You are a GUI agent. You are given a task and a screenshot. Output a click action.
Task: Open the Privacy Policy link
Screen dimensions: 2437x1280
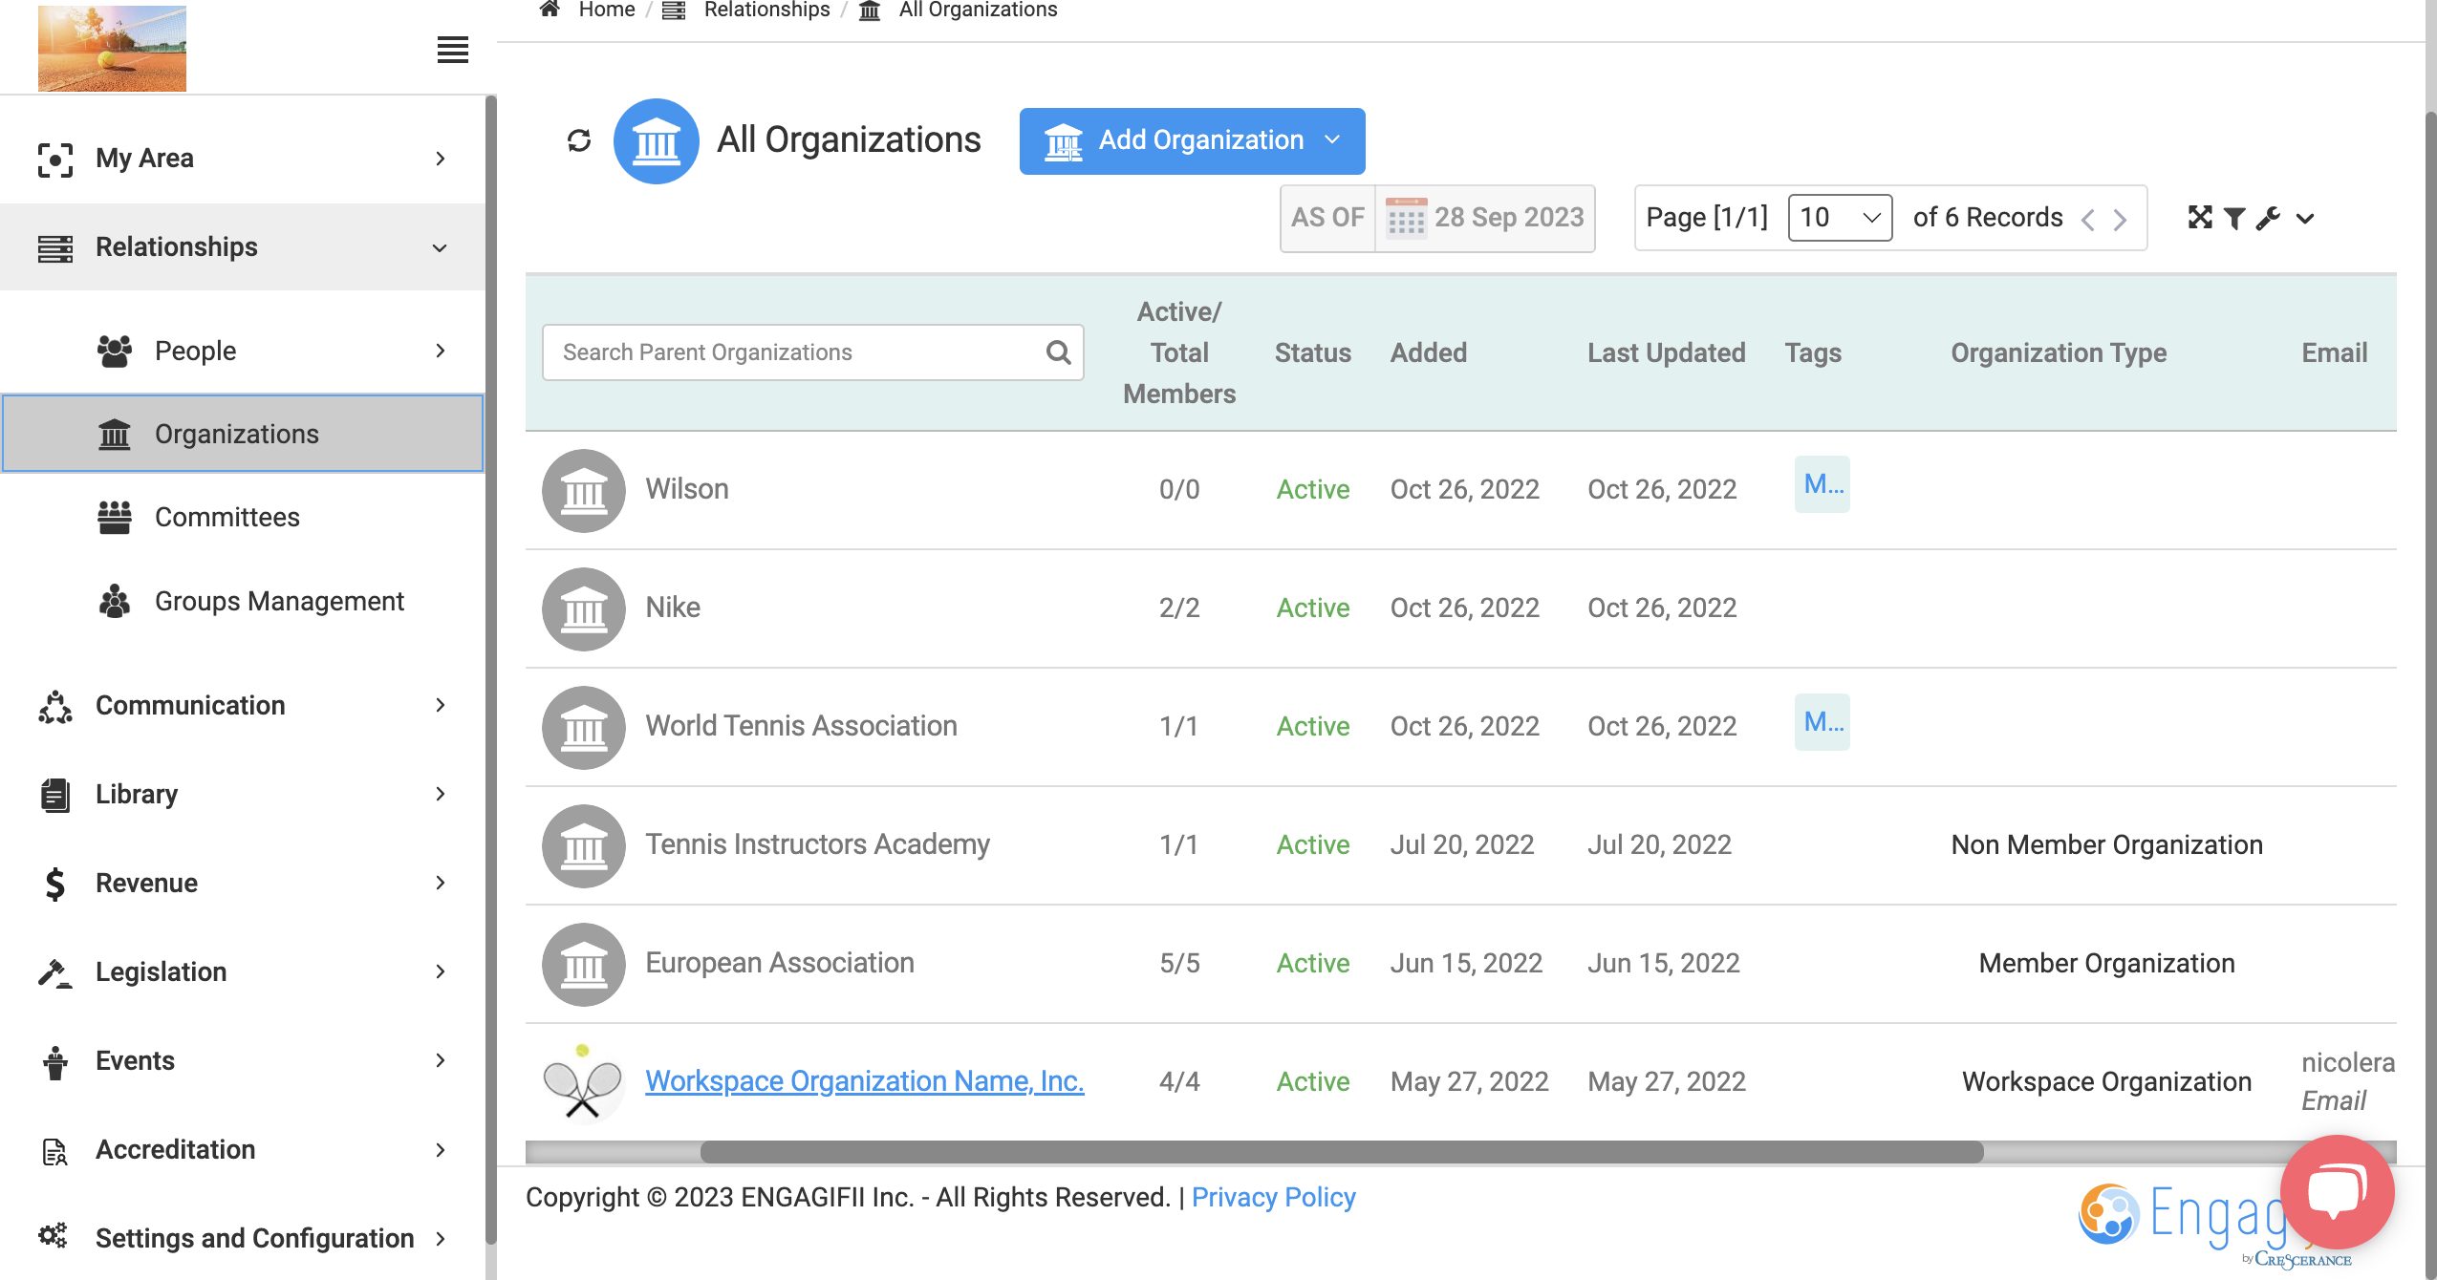coord(1273,1198)
